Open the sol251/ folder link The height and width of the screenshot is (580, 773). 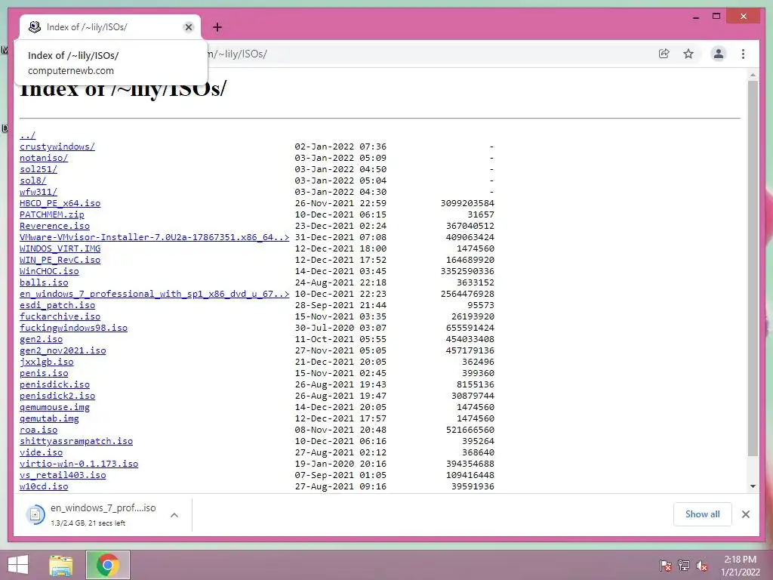(x=38, y=169)
